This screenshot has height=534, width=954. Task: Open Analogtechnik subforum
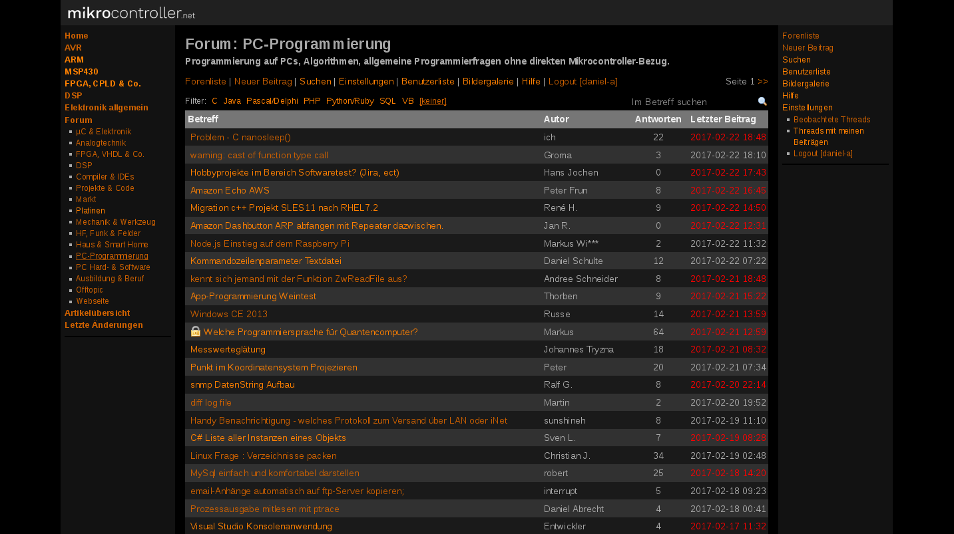pyautogui.click(x=101, y=143)
